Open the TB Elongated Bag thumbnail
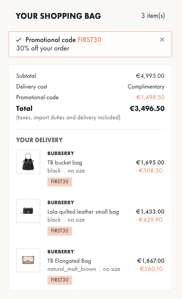 point(28,260)
